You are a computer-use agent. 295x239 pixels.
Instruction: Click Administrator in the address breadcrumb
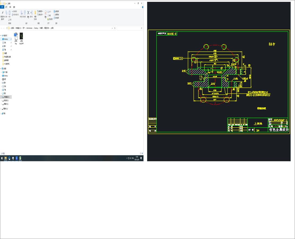(x=29, y=28)
